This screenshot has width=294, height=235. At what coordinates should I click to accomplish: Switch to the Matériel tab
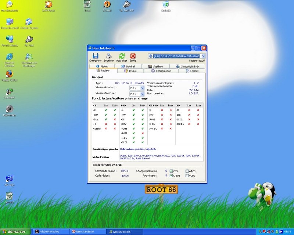[x=128, y=66]
